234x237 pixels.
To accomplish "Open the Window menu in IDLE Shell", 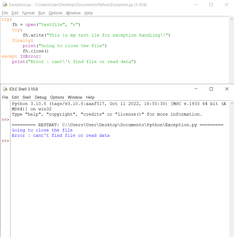I will coord(75,97).
